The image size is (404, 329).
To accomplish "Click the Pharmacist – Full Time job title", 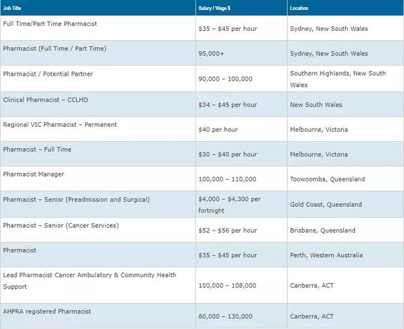I will pos(37,149).
